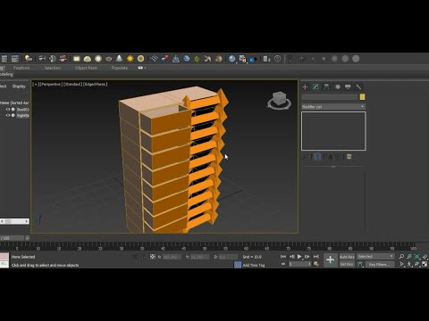Screen dimensions: 429x321
Task: Open the Selected key filter dropdown
Action: pyautogui.click(x=375, y=257)
